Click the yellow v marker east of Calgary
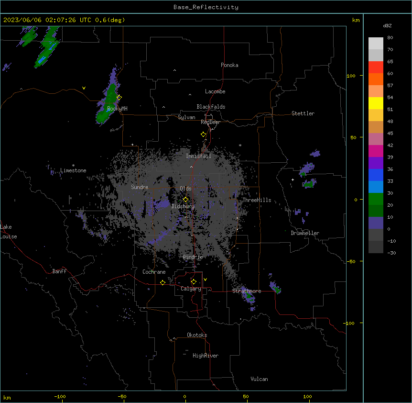This screenshot has height=403, width=412. [205, 280]
